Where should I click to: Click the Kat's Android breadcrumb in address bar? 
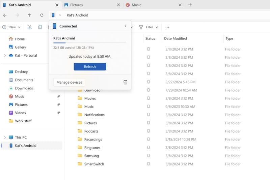pos(78,15)
